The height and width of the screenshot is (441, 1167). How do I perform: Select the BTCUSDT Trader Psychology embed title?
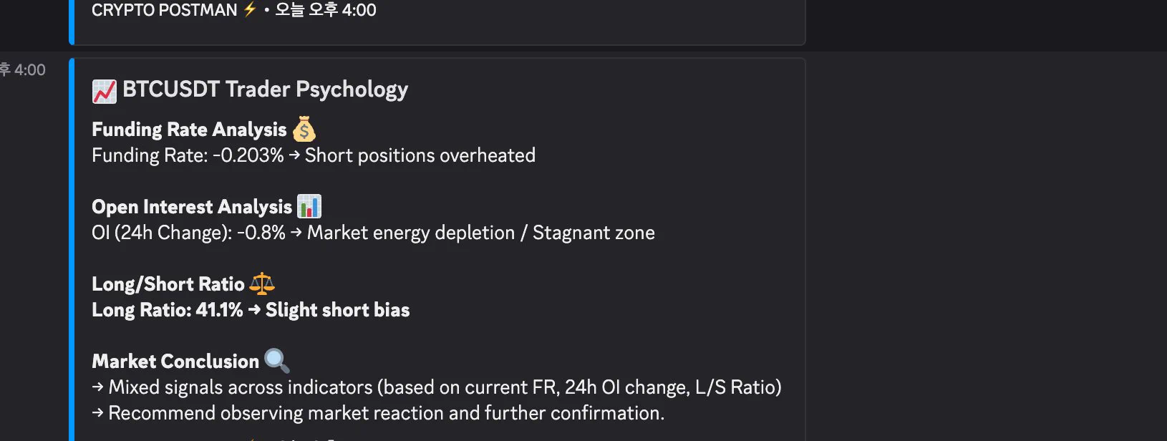click(x=266, y=89)
